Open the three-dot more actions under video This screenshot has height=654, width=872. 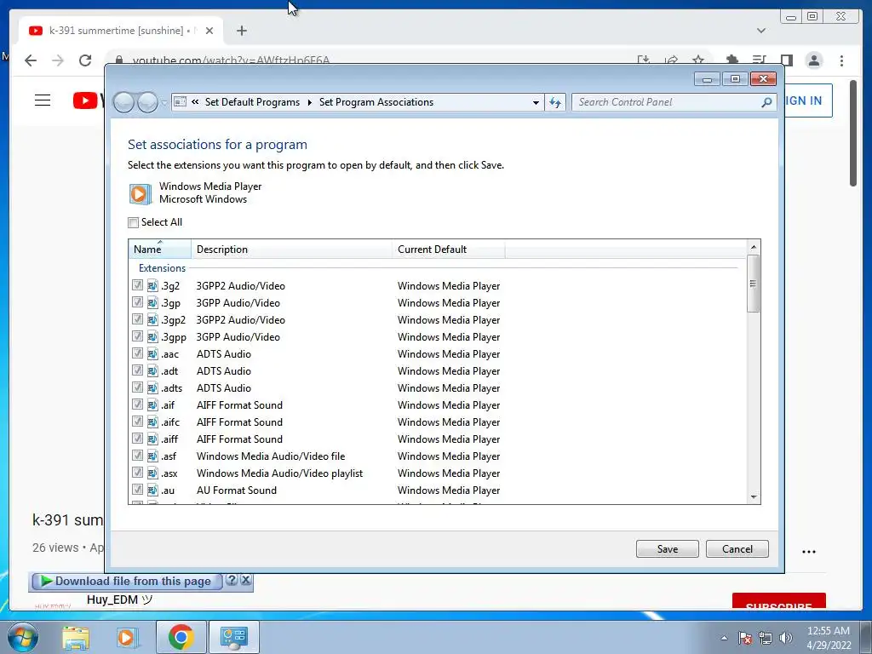(809, 552)
